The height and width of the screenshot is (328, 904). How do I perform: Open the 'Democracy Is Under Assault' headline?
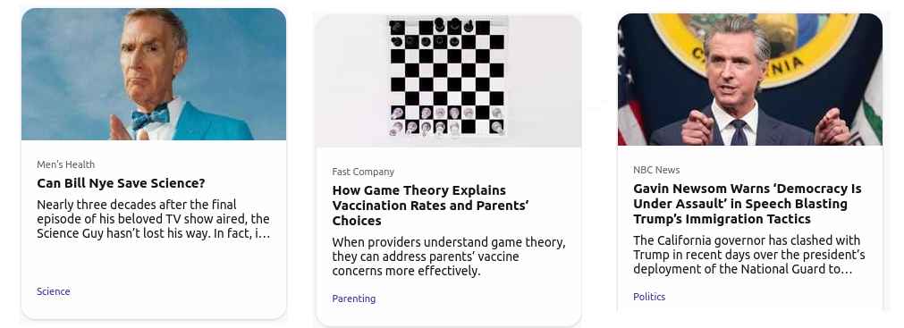[x=748, y=204]
